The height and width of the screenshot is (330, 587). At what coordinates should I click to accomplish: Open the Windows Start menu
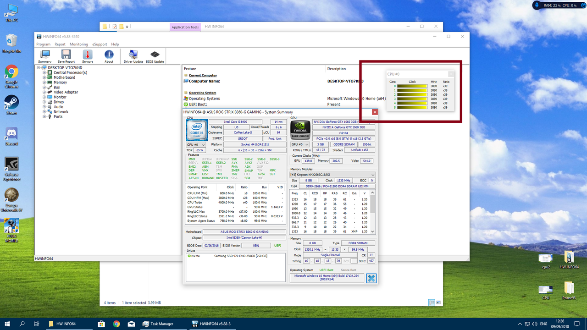[7, 324]
